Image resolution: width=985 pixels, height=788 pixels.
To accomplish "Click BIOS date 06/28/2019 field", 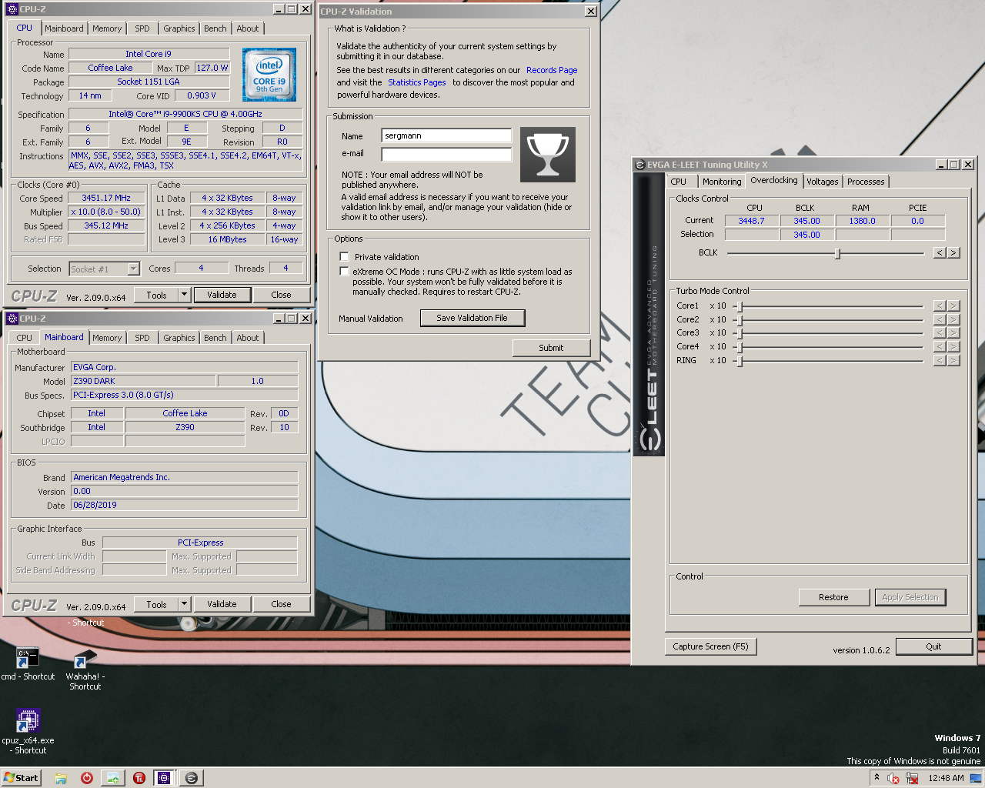I will [185, 505].
